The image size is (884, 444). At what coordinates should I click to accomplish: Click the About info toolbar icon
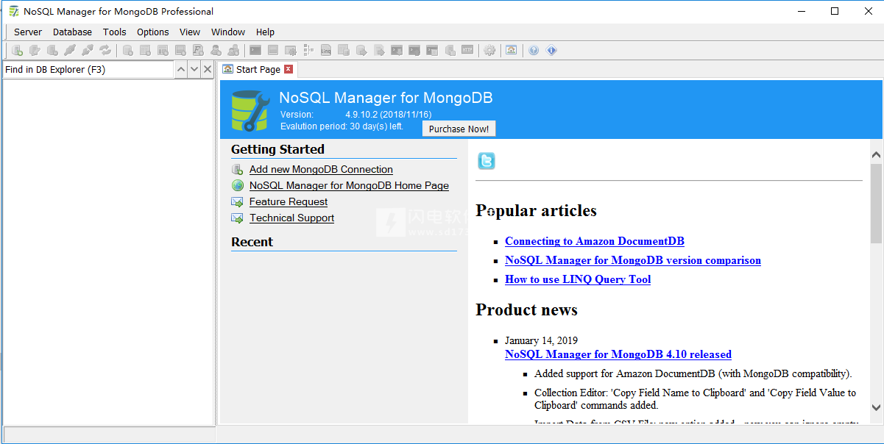pyautogui.click(x=552, y=50)
